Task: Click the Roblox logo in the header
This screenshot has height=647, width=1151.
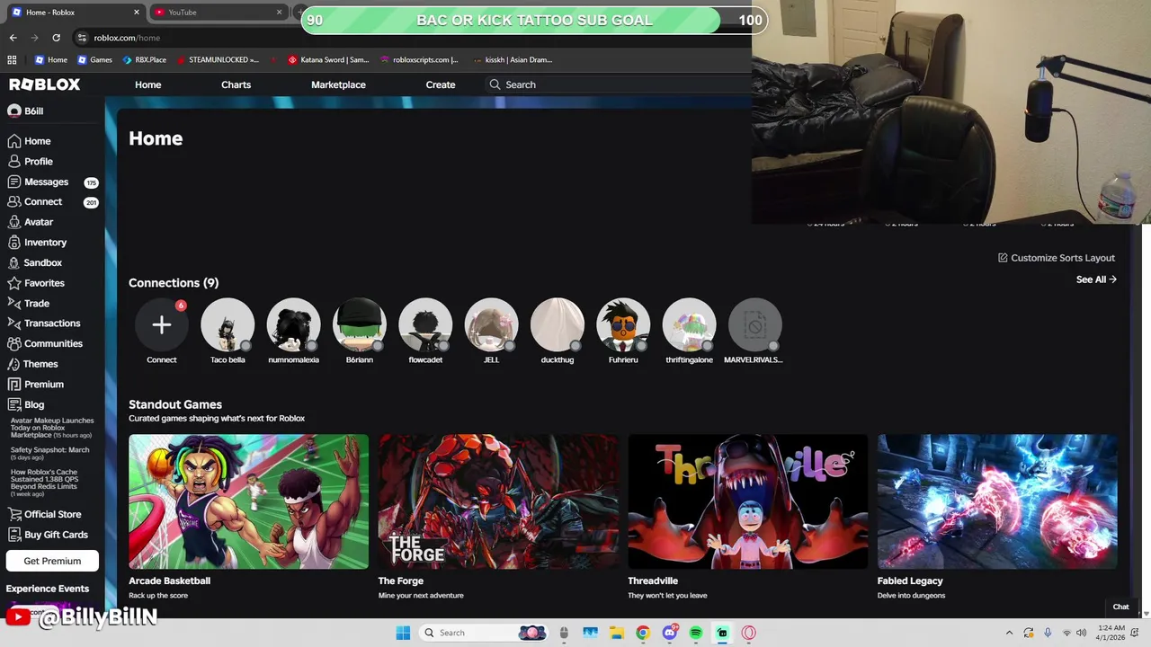Action: click(44, 84)
